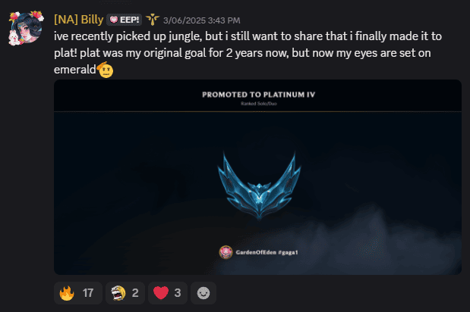Toggle the laughing face reaction
This screenshot has width=470, height=312.
[x=125, y=293]
